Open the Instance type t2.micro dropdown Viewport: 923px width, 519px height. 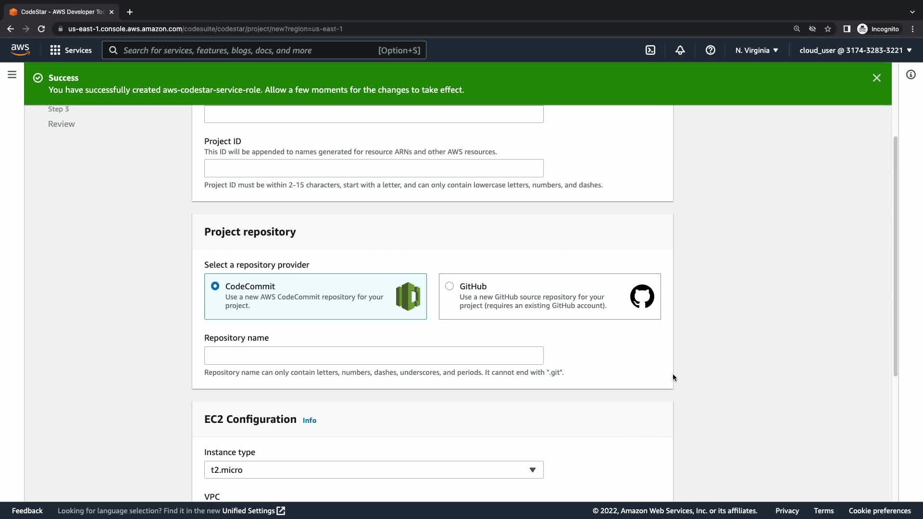(374, 470)
